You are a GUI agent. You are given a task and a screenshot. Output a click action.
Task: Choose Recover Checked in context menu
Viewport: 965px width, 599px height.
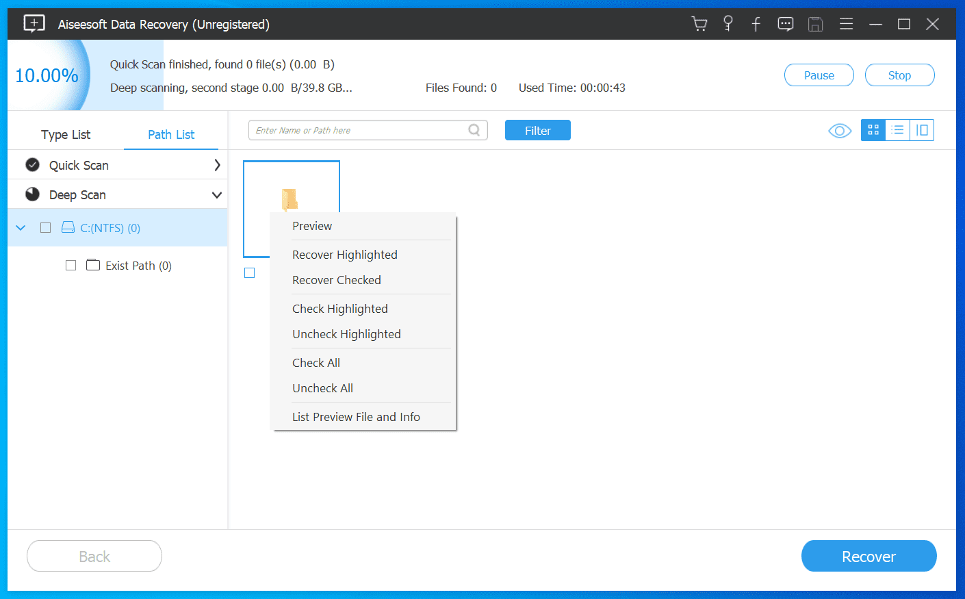pyautogui.click(x=364, y=280)
